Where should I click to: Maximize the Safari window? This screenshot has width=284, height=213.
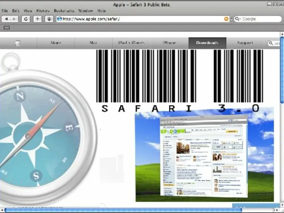tap(275, 4)
